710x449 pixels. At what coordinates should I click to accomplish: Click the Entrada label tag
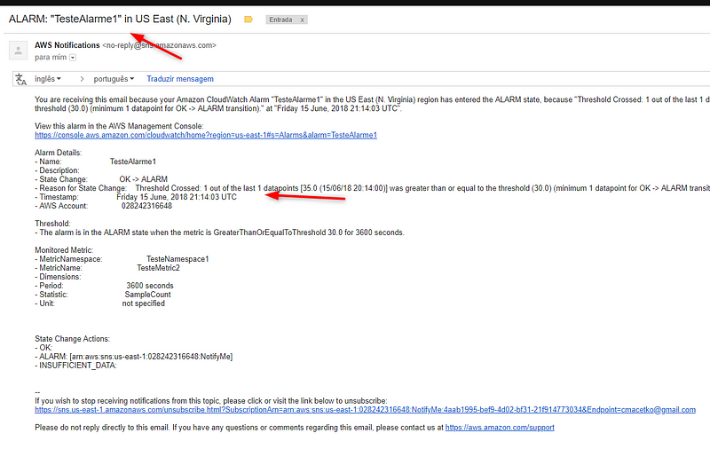point(280,20)
